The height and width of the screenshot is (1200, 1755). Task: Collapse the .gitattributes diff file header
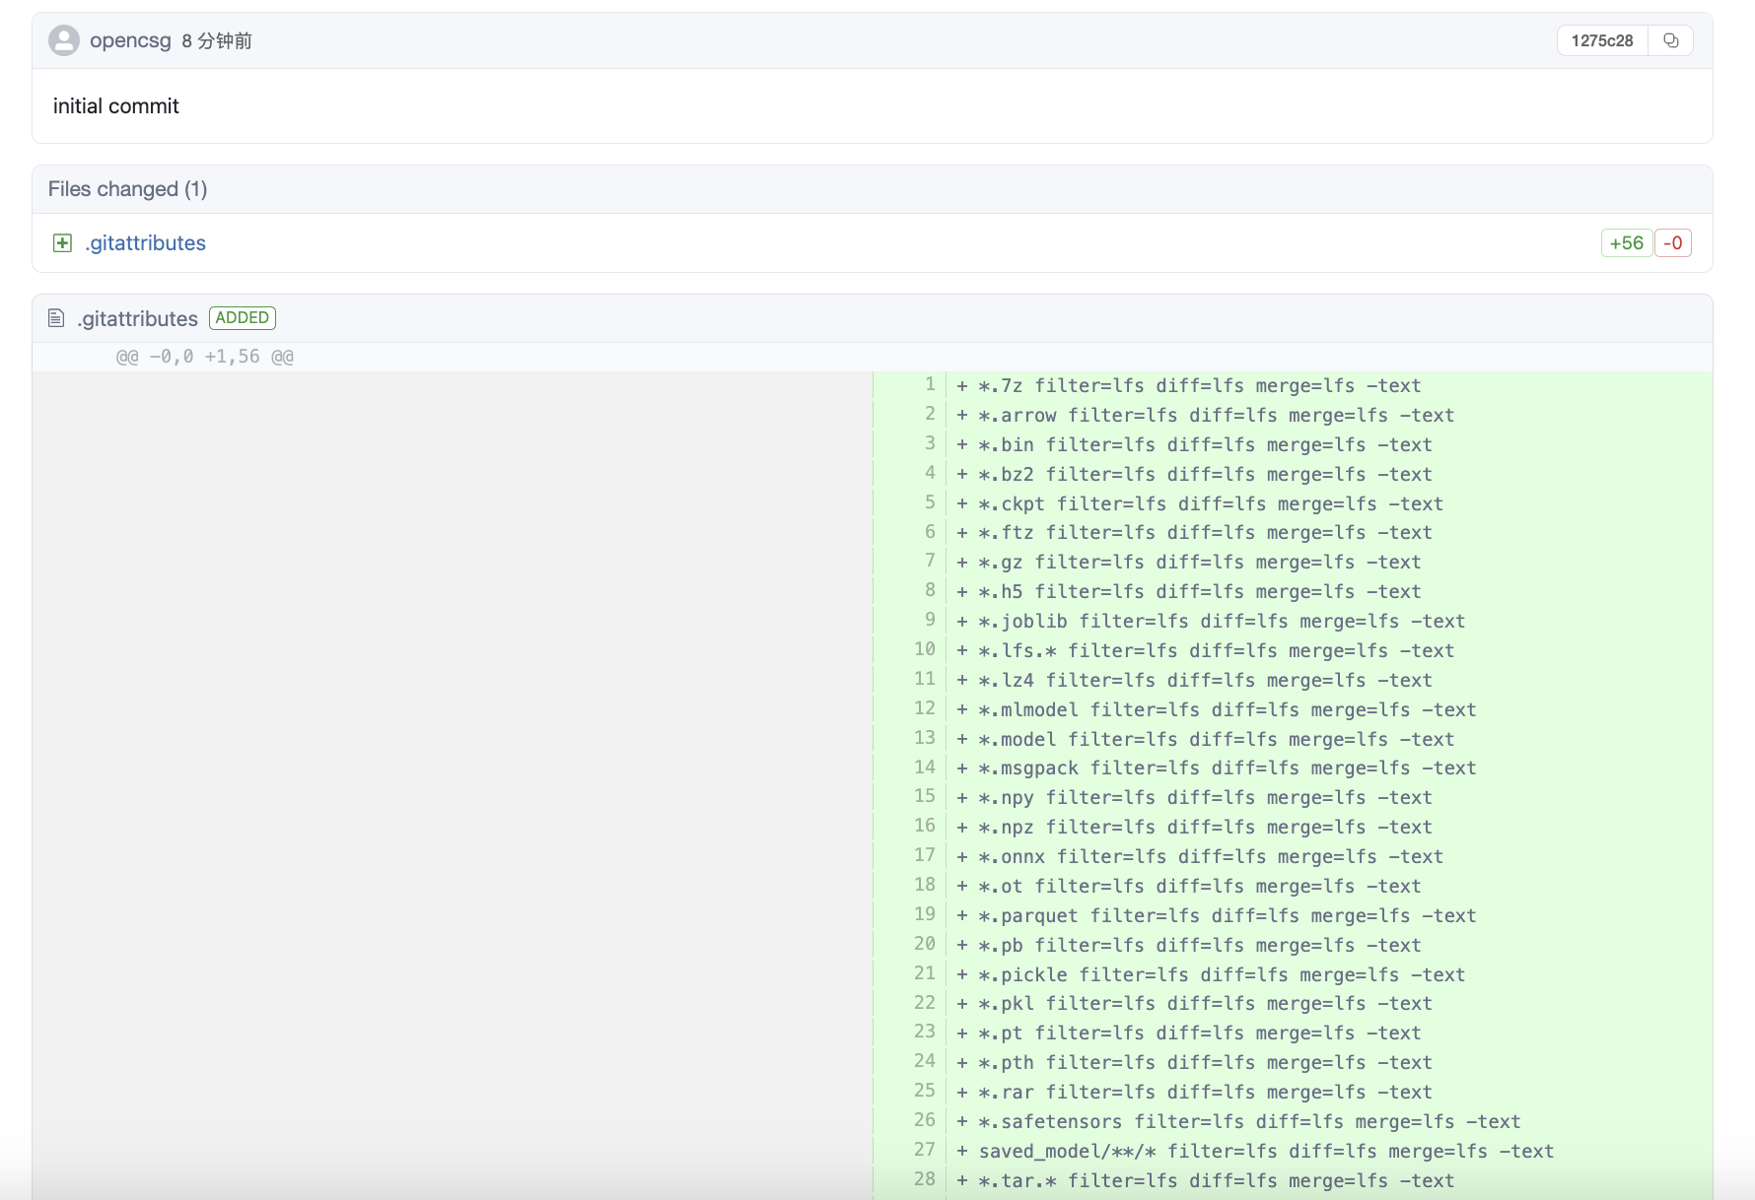138,319
